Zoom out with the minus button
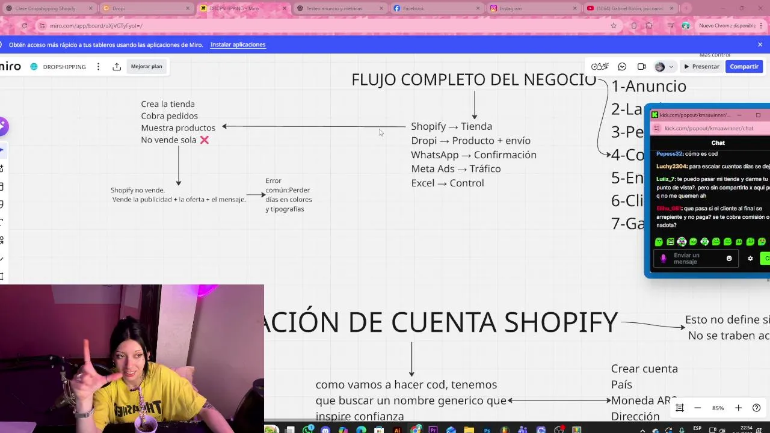770x433 pixels. (x=698, y=408)
